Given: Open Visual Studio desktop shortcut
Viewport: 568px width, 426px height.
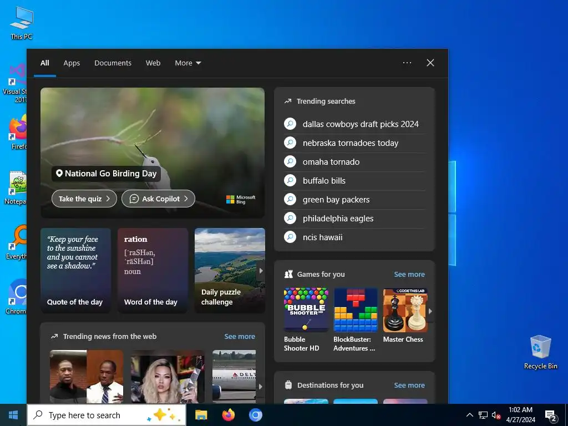Looking at the screenshot, I should click(x=15, y=83).
